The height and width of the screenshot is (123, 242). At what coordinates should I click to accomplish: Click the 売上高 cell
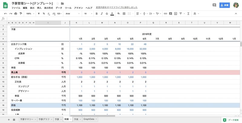coord(14,72)
